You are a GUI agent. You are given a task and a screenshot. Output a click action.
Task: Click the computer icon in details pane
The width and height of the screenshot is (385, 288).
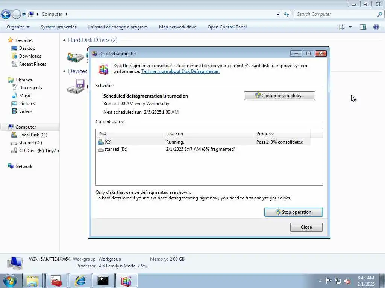(15, 263)
